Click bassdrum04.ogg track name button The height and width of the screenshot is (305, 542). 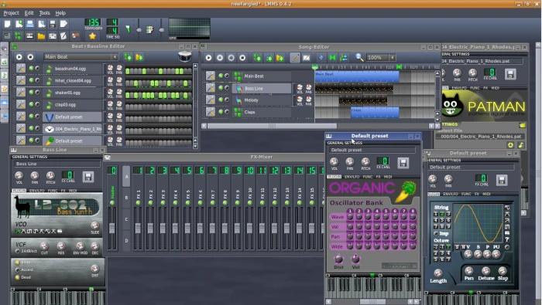[x=73, y=69]
